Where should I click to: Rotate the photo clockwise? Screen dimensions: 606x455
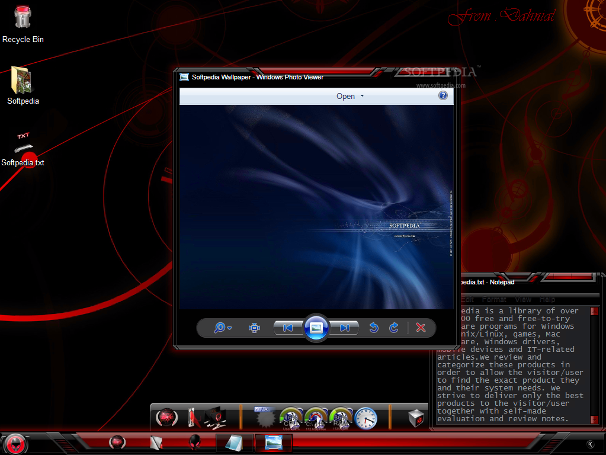coord(394,328)
